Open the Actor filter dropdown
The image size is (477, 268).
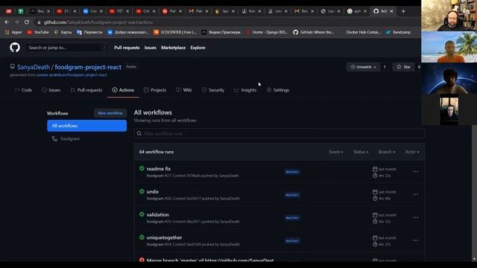pos(412,152)
